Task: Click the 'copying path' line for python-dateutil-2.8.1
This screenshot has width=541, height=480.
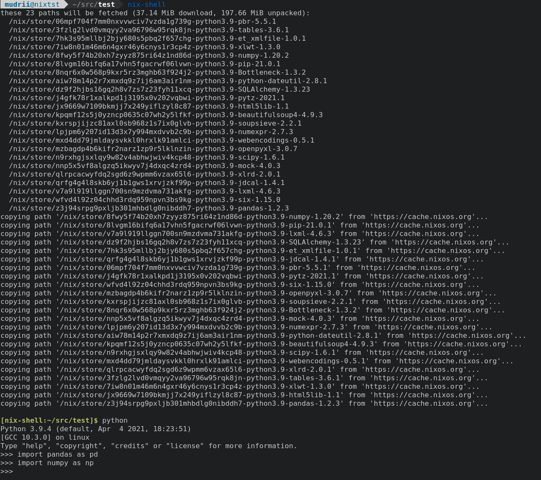Action: (x=263, y=335)
